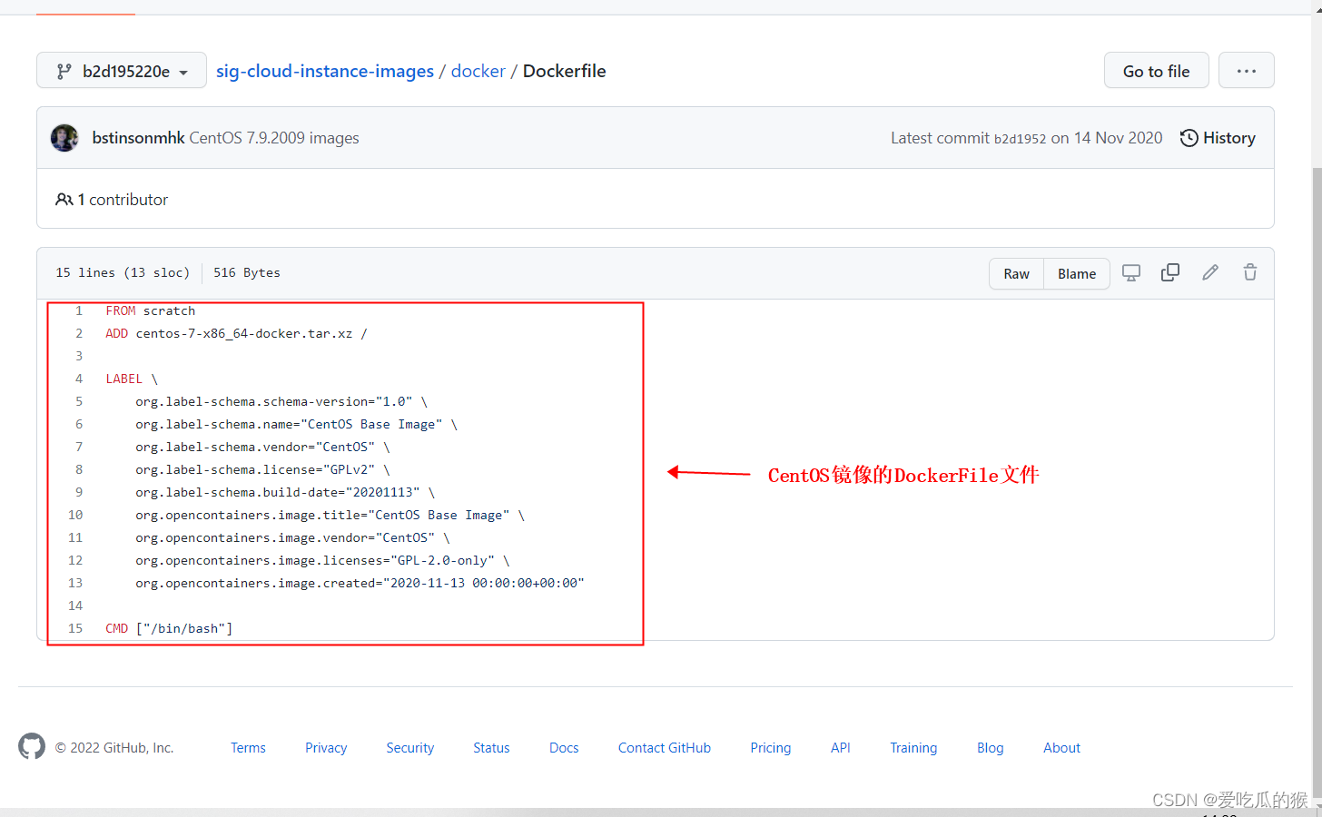The image size is (1322, 817).
Task: Select line number 1 of the Dockerfile
Action: click(x=79, y=310)
